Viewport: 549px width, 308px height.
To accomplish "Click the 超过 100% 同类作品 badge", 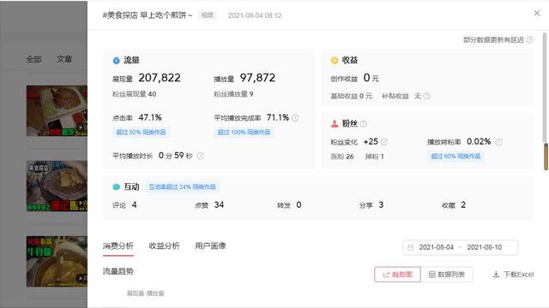I will pyautogui.click(x=244, y=133).
